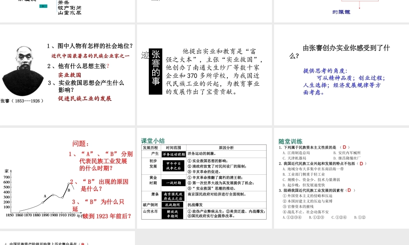Click the caption 张謇（1853—1926）
This screenshot has width=409, height=245.
point(22,101)
